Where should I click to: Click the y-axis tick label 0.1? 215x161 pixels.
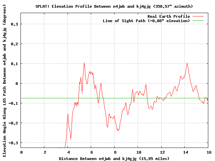click(x=14, y=64)
